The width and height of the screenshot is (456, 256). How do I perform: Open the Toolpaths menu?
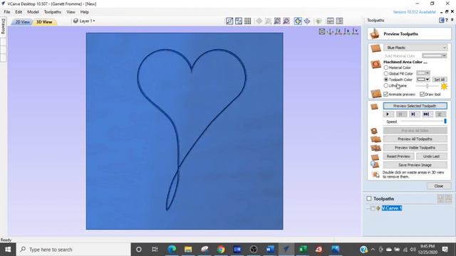(x=53, y=12)
